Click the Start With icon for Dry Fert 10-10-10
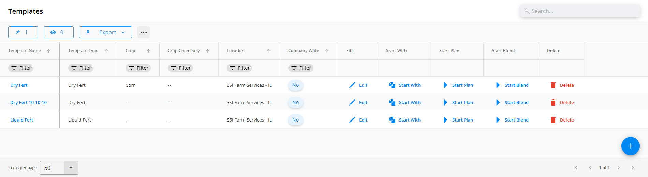 click(392, 102)
